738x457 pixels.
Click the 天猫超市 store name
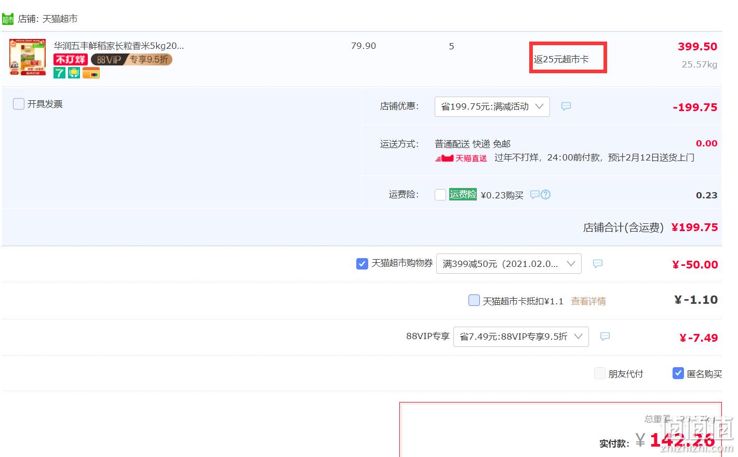tap(60, 19)
